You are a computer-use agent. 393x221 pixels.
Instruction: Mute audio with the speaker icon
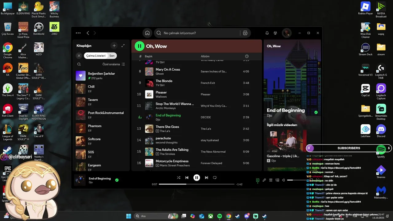284,180
